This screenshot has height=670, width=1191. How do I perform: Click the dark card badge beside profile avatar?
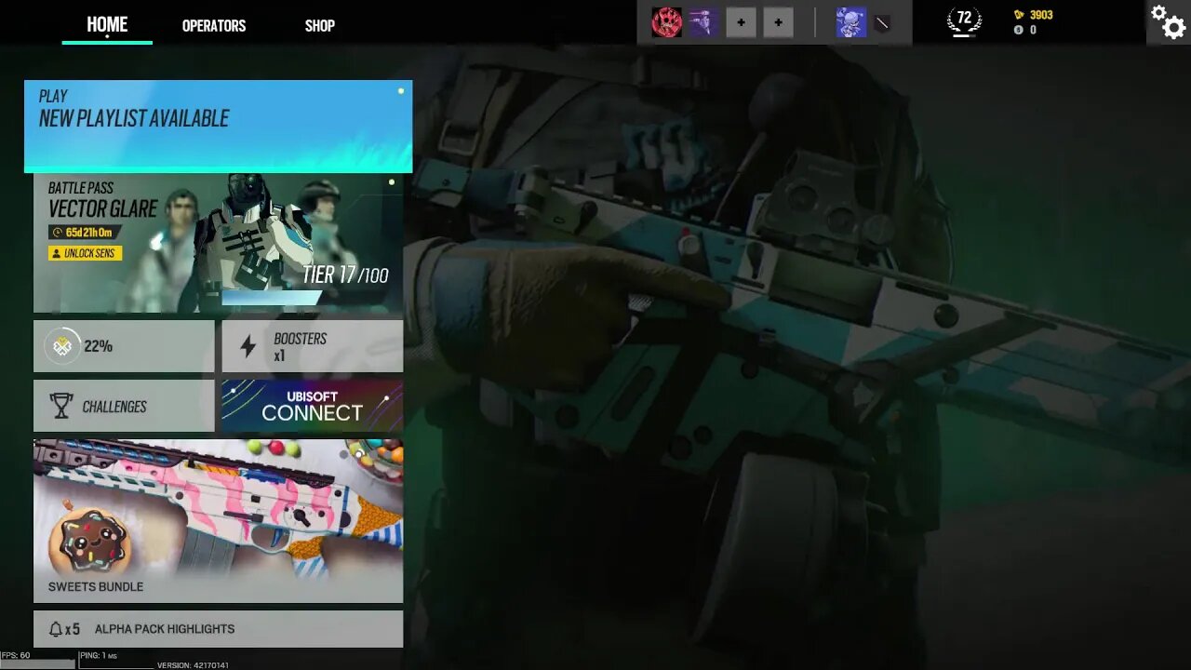coord(882,23)
